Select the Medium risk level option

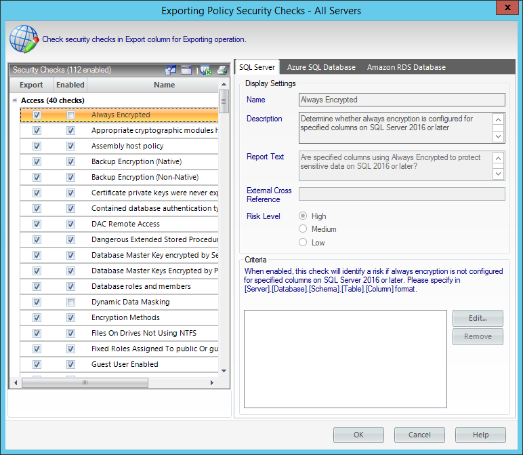pos(303,229)
